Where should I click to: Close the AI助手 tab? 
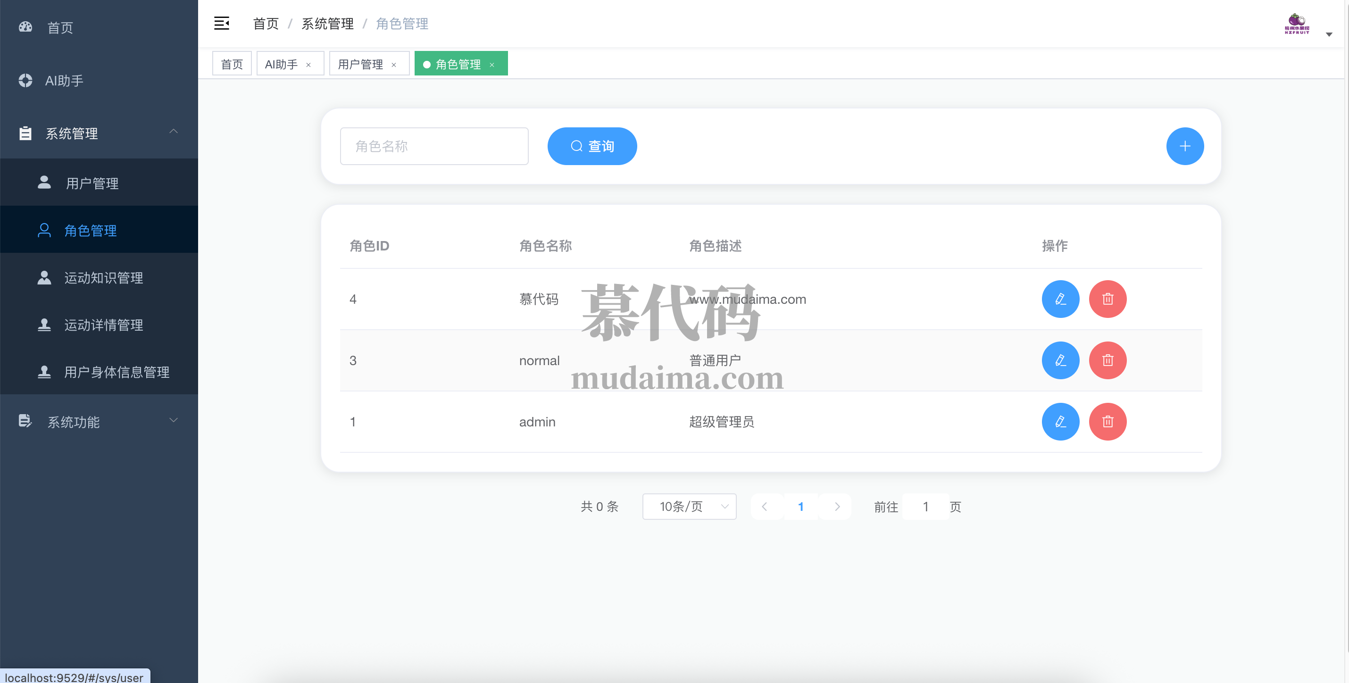308,65
